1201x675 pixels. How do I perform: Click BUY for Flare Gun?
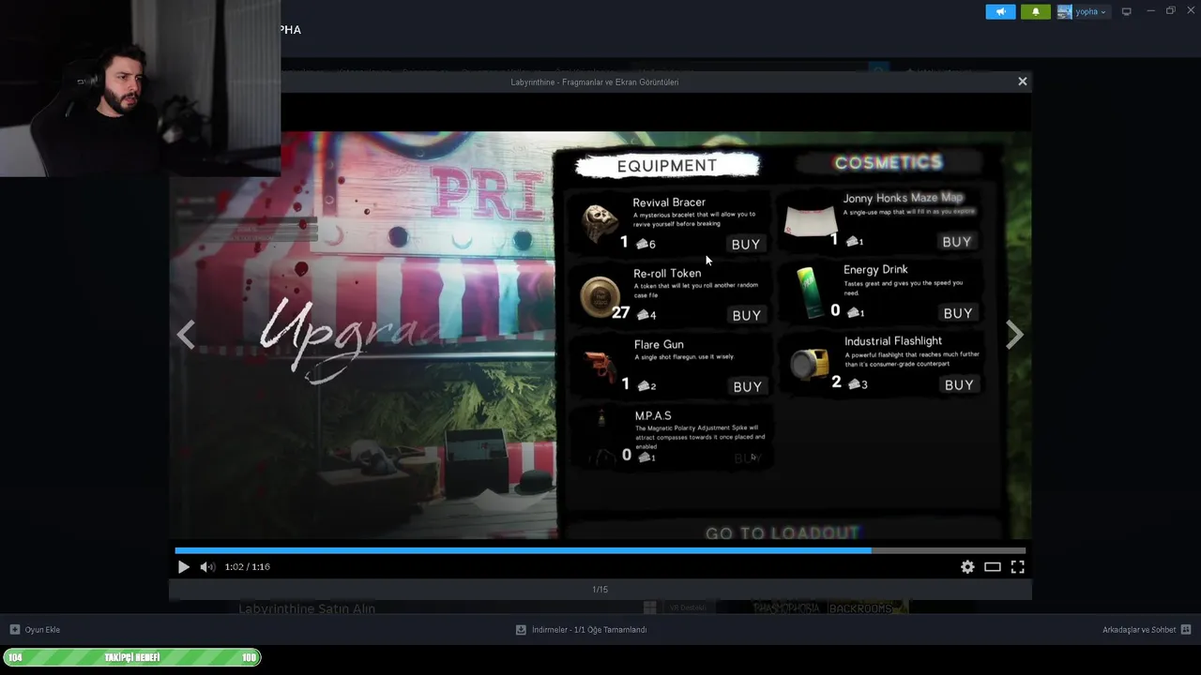click(748, 387)
